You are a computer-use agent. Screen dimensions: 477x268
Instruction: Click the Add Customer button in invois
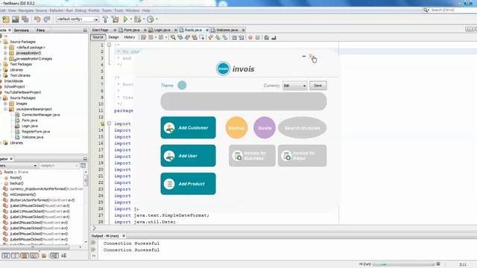pos(188,127)
